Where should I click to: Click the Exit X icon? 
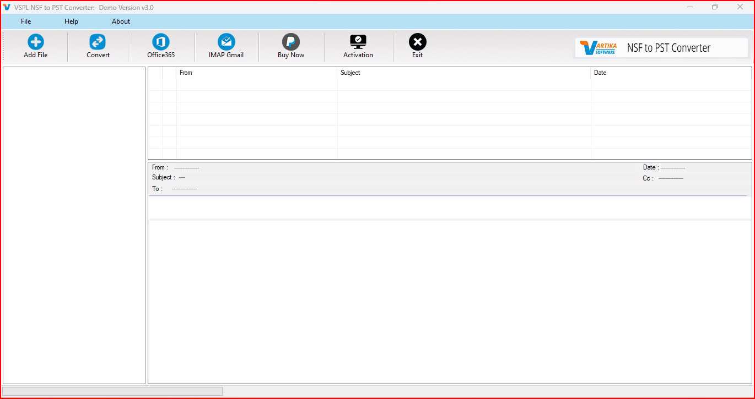click(x=418, y=42)
